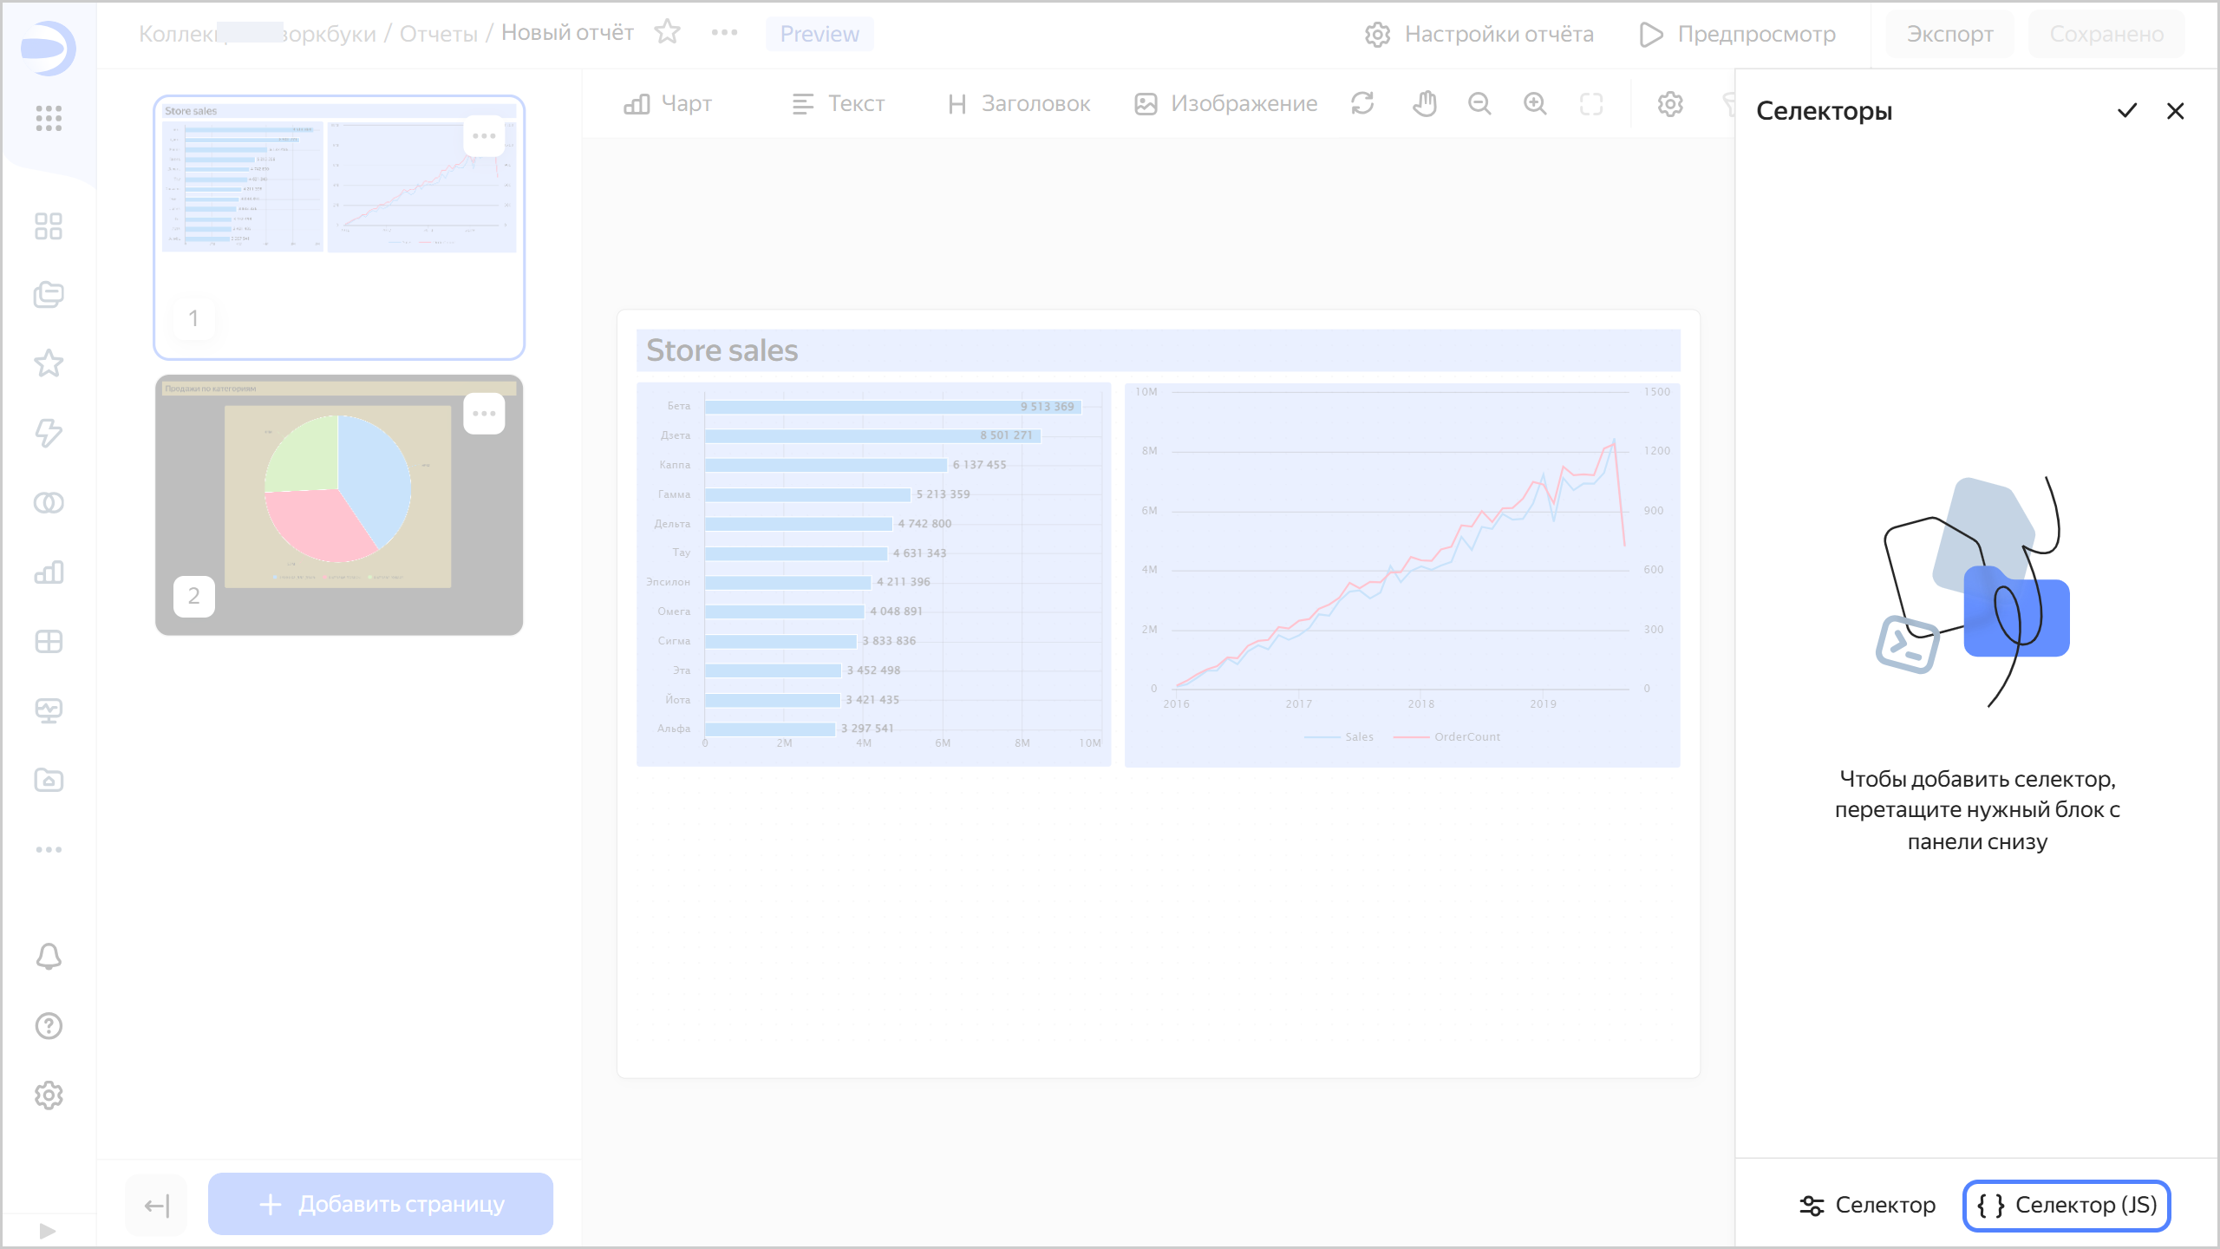Open Настройки отчёта
Viewport: 2220px width, 1249px height.
(x=1479, y=34)
